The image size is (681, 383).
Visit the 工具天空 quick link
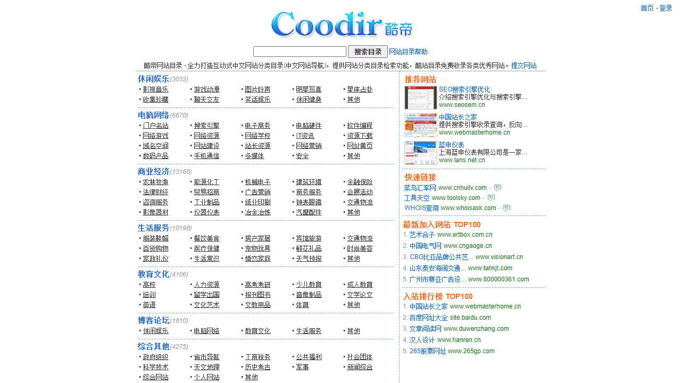tap(417, 198)
